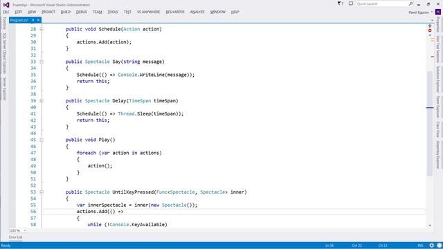Open the Solution Explorer side tab
Viewport: 443px width, 249px height.
pos(438,80)
